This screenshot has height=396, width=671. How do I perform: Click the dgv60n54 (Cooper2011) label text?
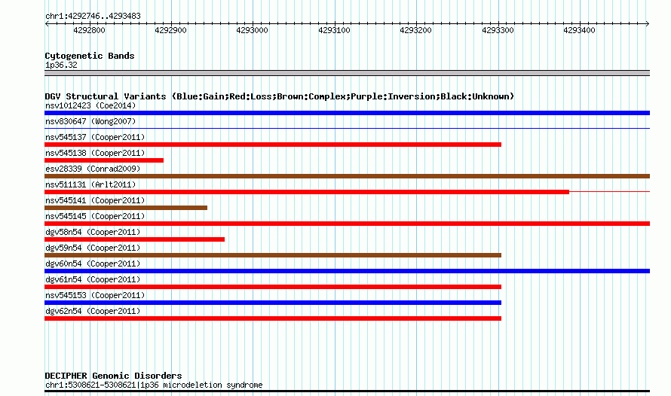(x=93, y=263)
